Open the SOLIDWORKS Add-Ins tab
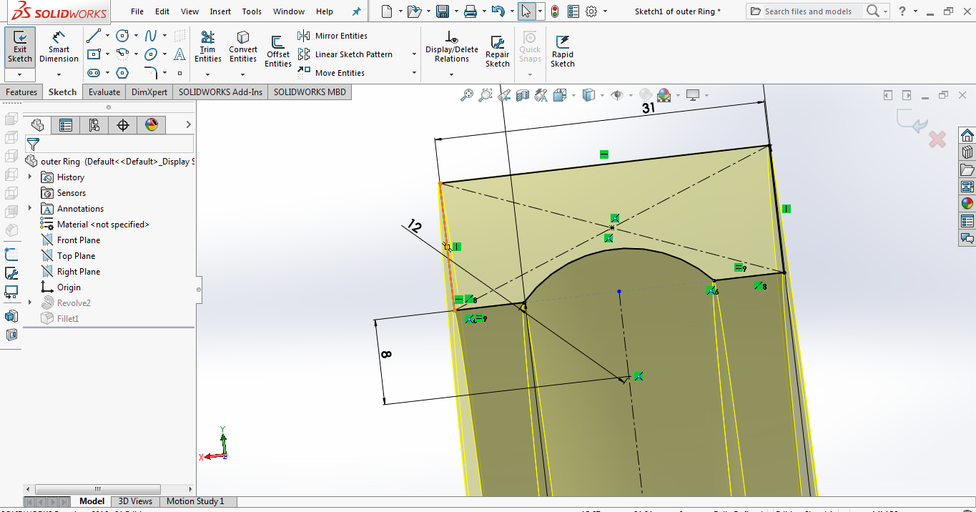This screenshot has height=512, width=976. tap(220, 92)
